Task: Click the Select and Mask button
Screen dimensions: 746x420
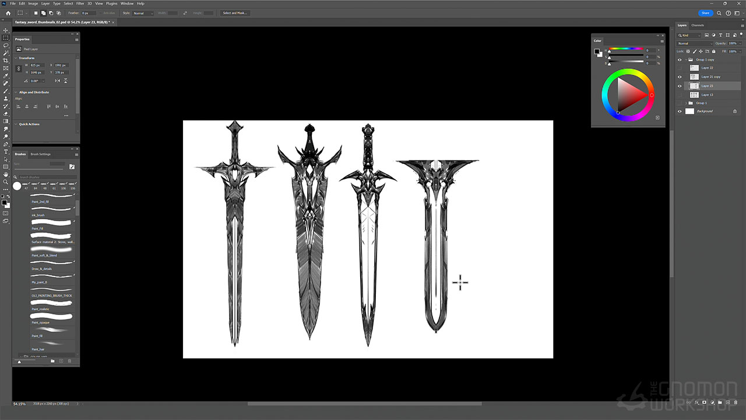Action: (x=235, y=13)
